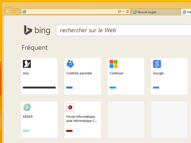Refresh the page with reload icon
Viewport: 191px width, 143px height.
pyautogui.click(x=127, y=11)
